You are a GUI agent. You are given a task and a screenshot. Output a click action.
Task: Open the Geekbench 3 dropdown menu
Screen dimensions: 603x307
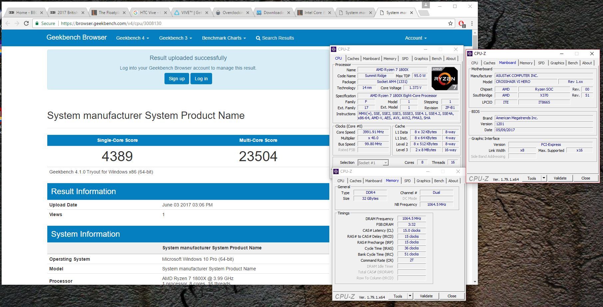click(175, 38)
